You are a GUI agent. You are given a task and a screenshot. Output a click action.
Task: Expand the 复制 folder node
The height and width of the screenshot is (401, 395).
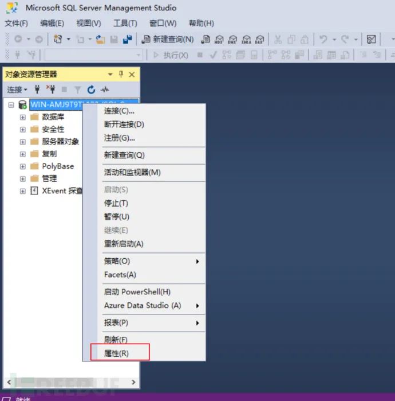click(23, 154)
